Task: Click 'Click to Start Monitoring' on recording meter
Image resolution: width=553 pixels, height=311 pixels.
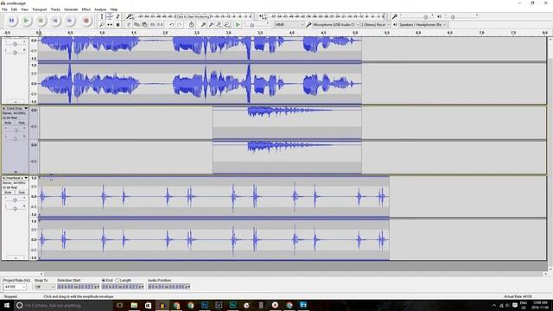Action: pyautogui.click(x=193, y=16)
